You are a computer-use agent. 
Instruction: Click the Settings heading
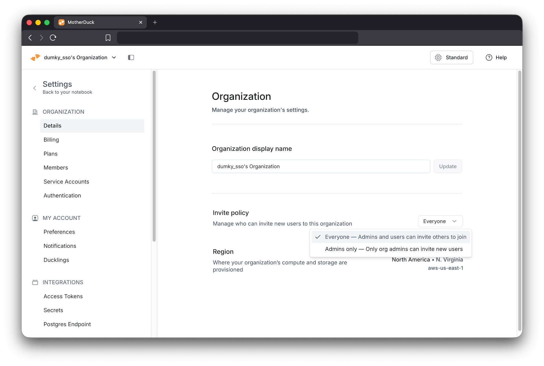[57, 84]
